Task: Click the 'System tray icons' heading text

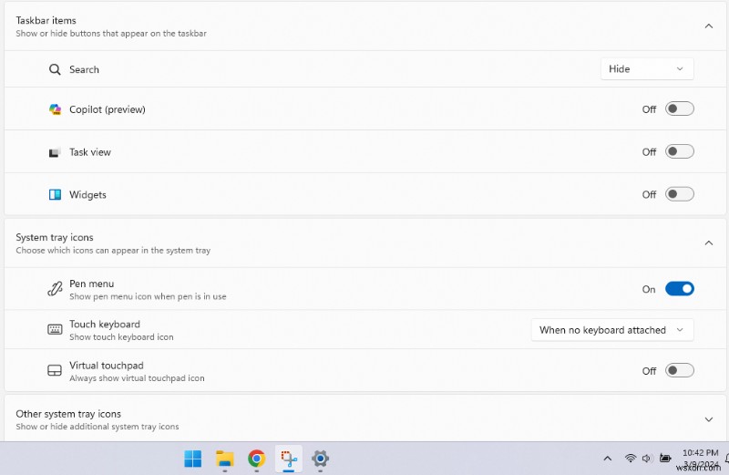Action: [55, 237]
